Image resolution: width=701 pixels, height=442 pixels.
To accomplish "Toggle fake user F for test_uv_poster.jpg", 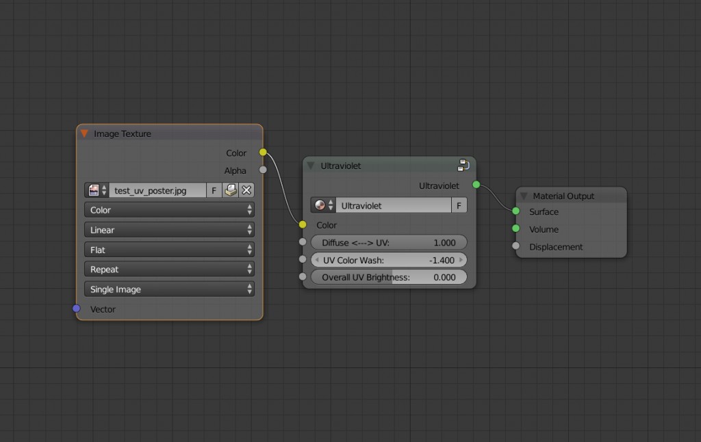I will coord(214,190).
